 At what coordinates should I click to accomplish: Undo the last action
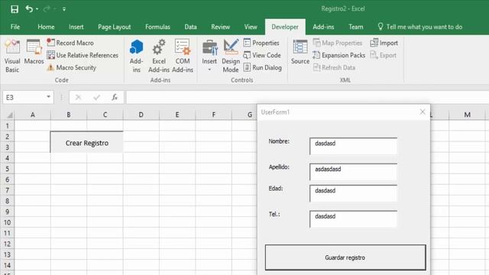[29, 8]
